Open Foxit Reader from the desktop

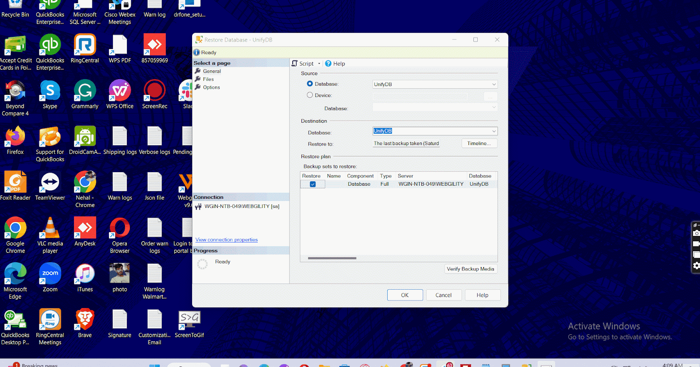tap(15, 187)
